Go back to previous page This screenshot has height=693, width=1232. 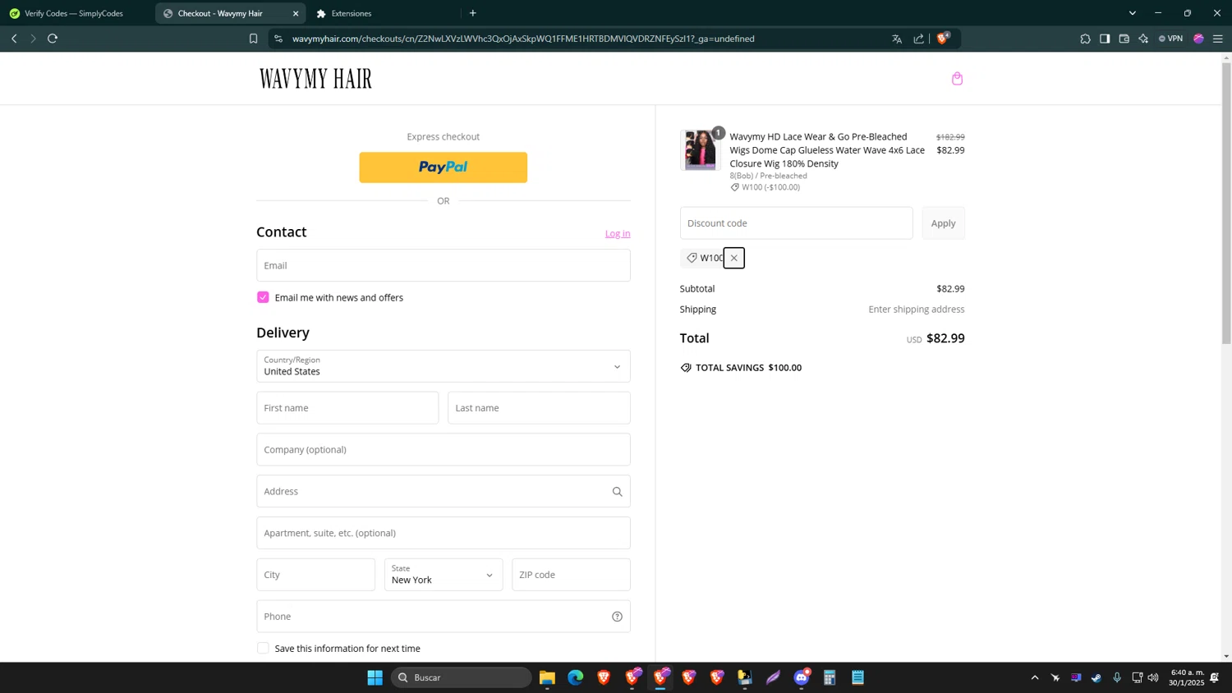[14, 39]
